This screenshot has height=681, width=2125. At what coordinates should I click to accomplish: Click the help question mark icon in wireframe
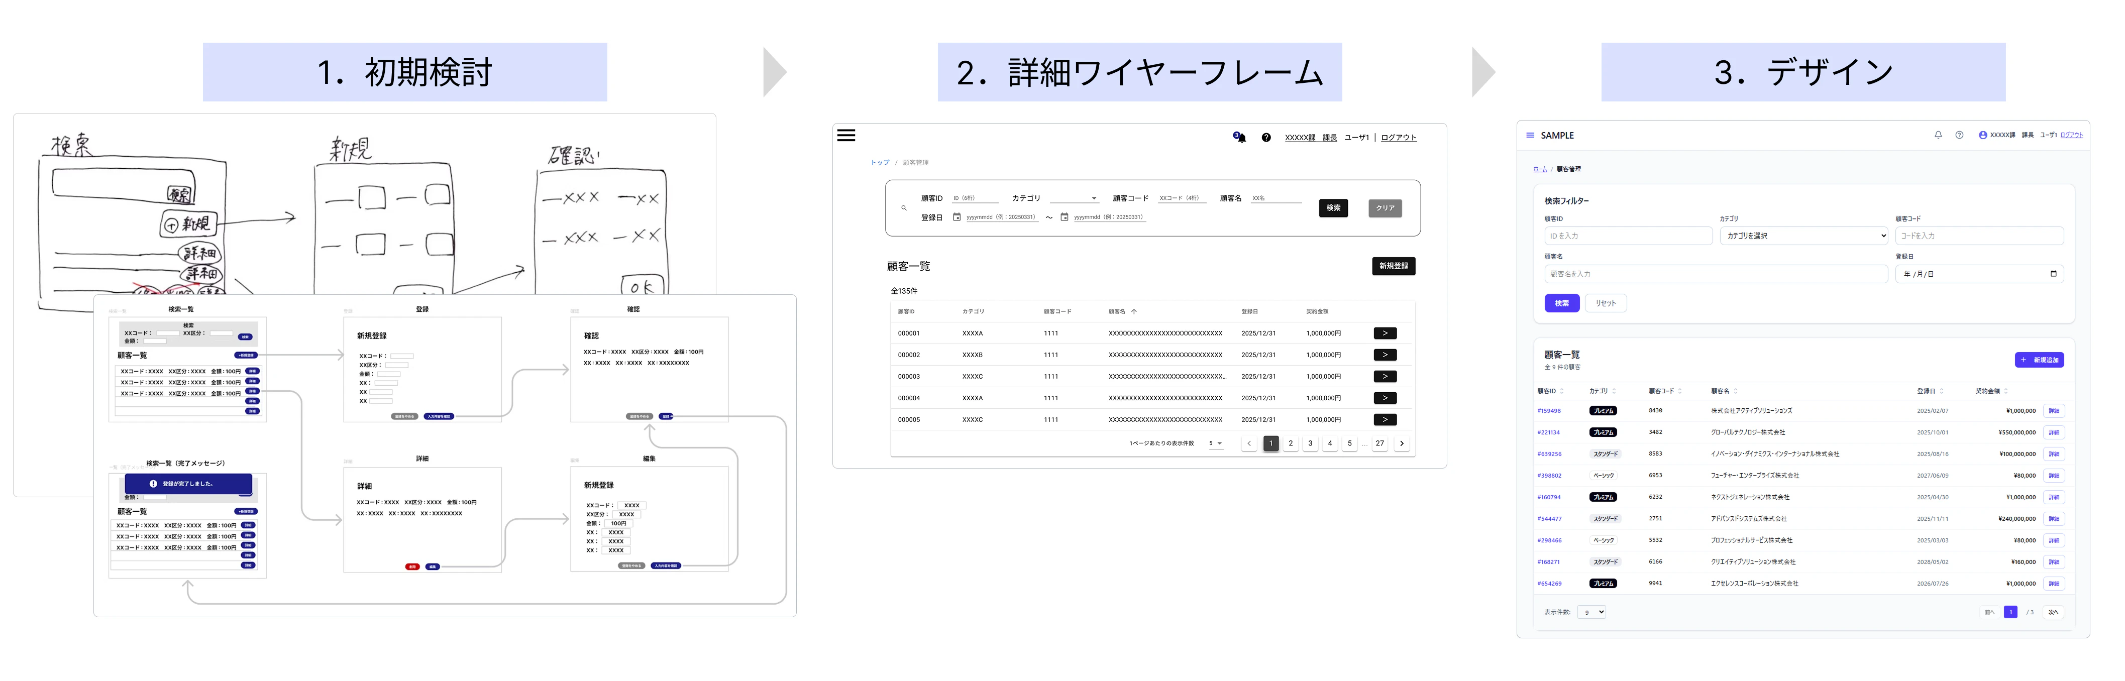(1266, 138)
